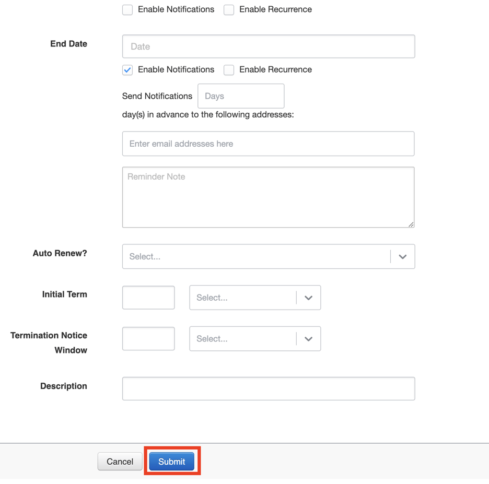Click the Initial Term number field

[148, 297]
